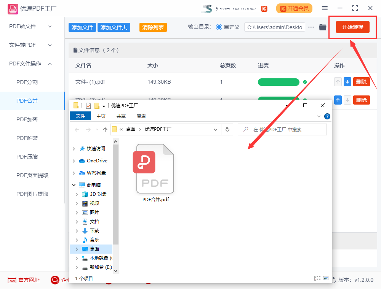Viewport: 381px width, 289px height.
Task: Expand PDF转文件 sidebar section
Action: tap(30, 26)
